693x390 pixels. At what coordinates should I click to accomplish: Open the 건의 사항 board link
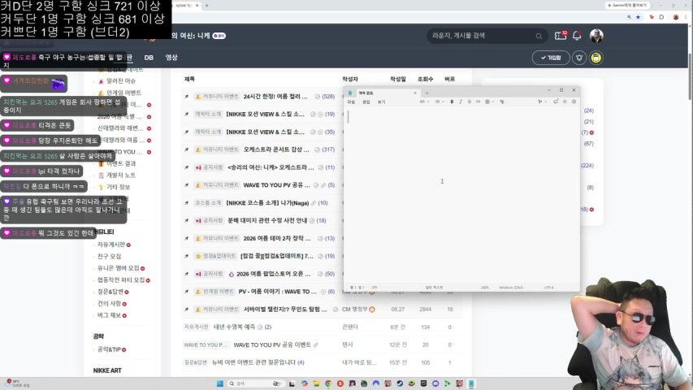(109, 304)
